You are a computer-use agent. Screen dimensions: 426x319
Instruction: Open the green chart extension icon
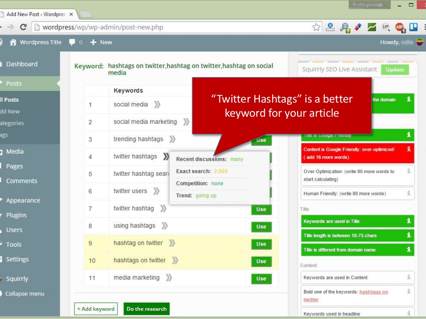click(x=372, y=27)
